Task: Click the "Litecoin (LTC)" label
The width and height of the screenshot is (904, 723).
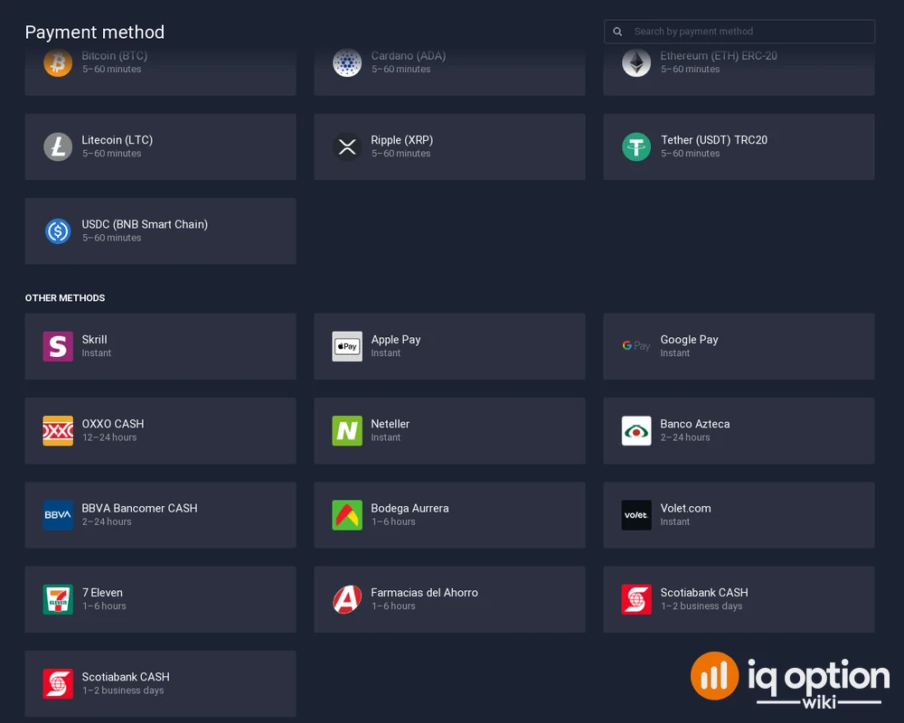Action: click(x=117, y=140)
